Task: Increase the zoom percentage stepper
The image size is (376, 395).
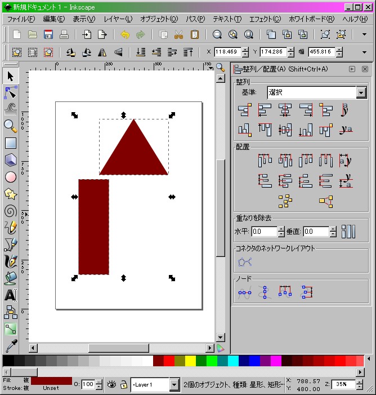Action: pos(360,382)
